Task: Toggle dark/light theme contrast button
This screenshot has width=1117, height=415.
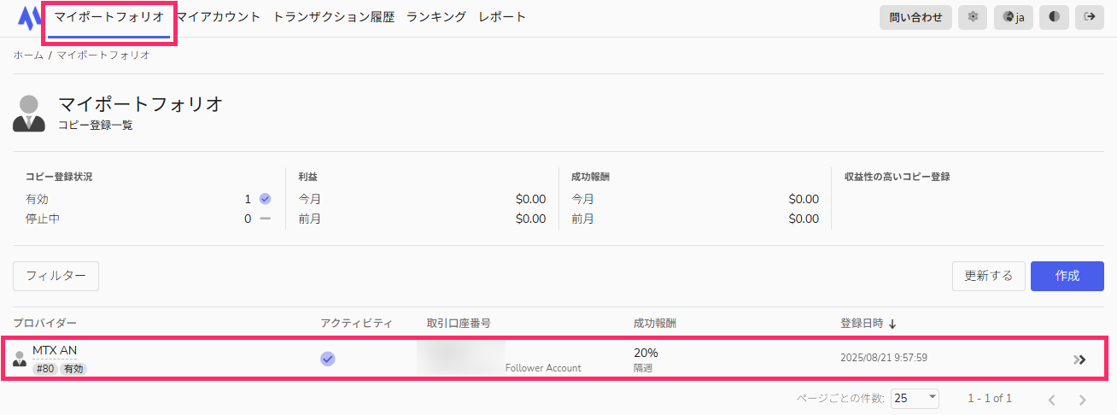Action: coord(1054,17)
